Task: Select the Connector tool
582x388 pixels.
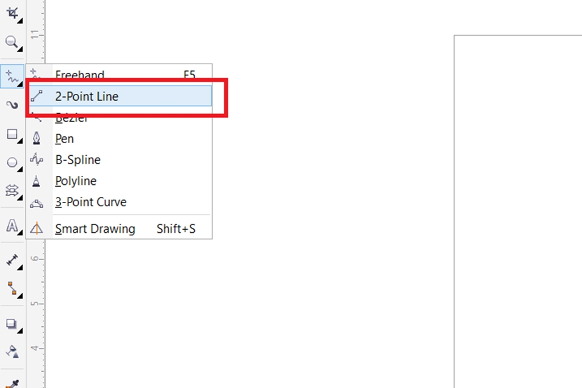Action: tap(12, 288)
